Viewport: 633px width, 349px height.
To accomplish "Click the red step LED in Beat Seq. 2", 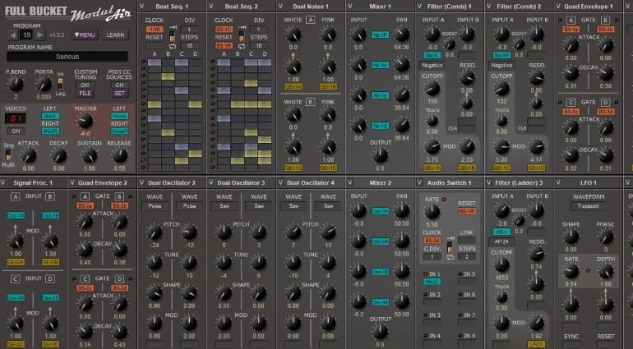I will 213,160.
